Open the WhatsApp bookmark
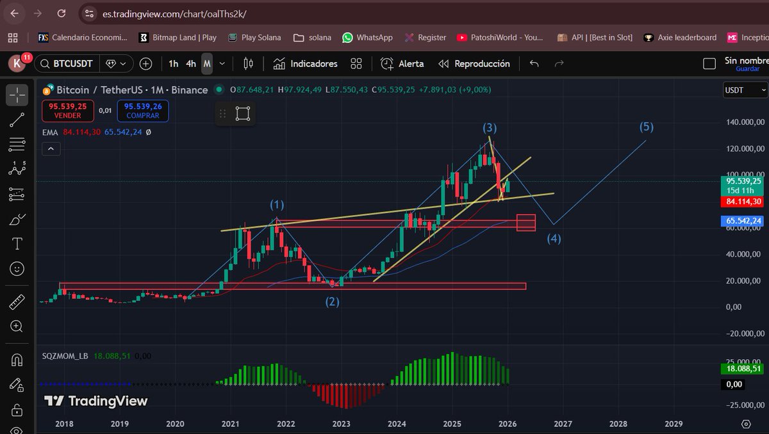769x434 pixels. click(367, 37)
